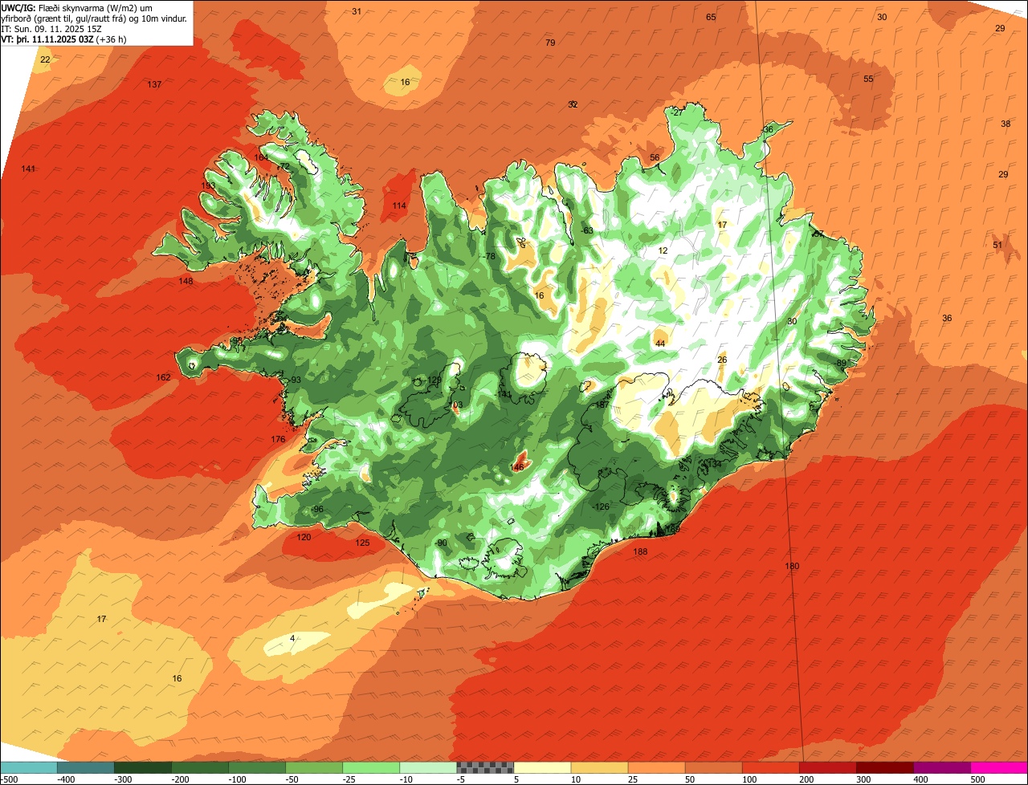This screenshot has height=785, width=1028.
Task: Select the map value 162
Action: point(163,377)
